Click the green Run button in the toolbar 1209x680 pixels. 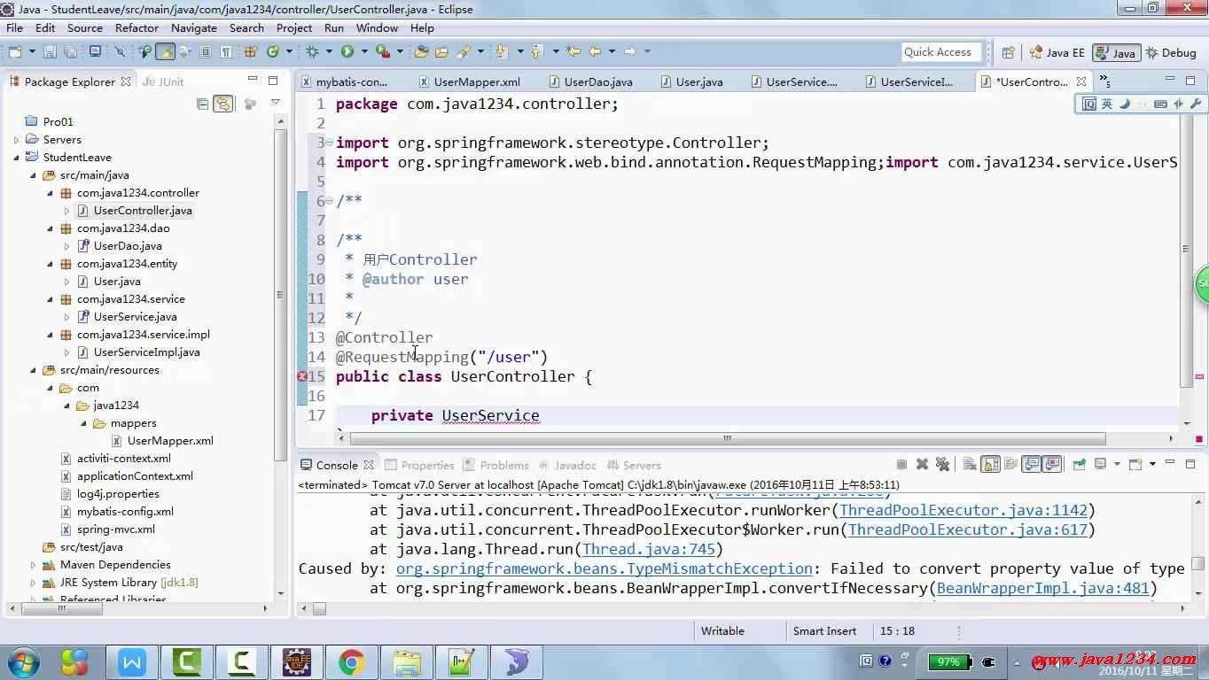tap(347, 51)
